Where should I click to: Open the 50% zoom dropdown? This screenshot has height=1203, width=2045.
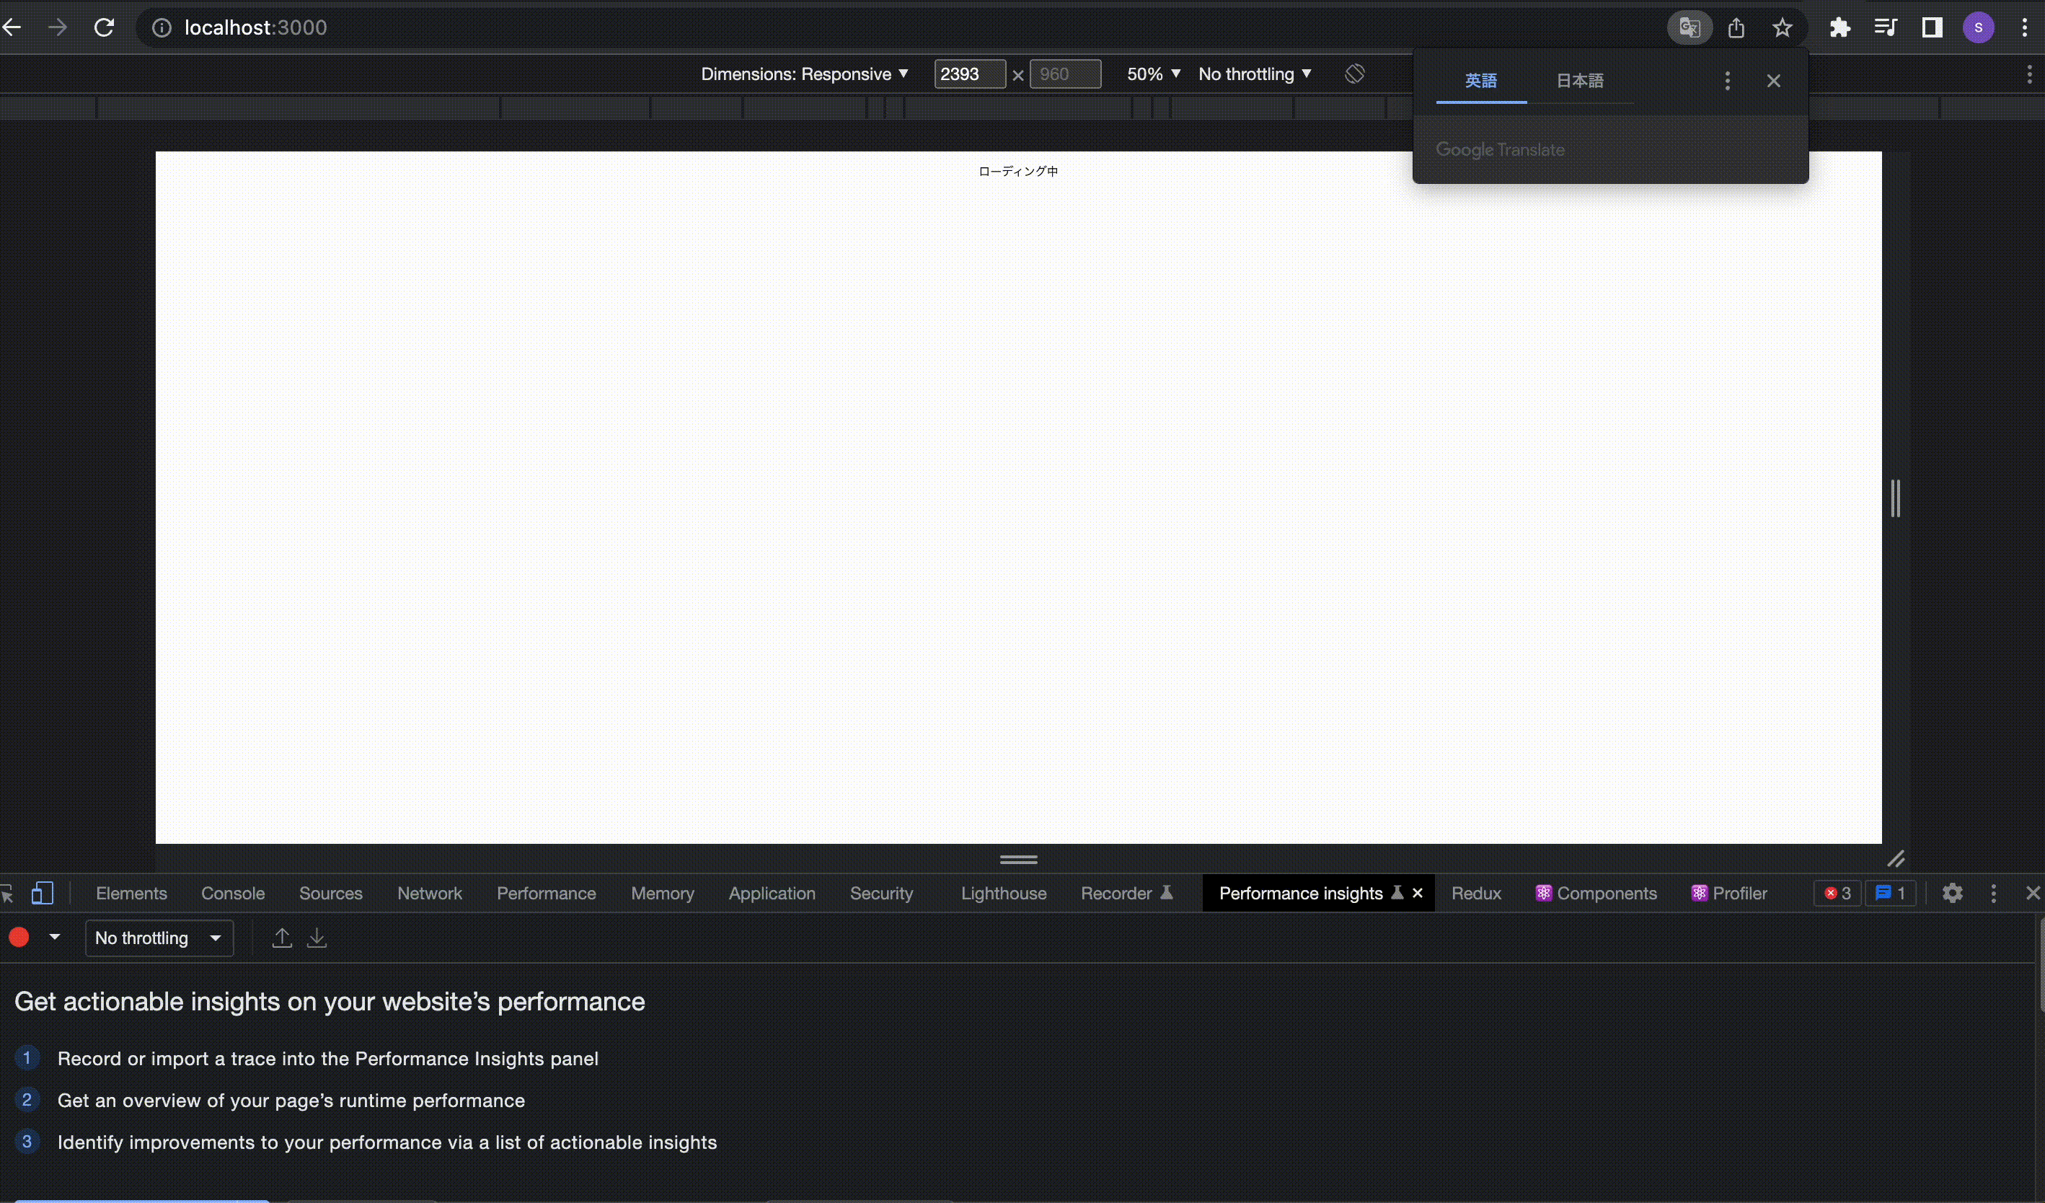(x=1153, y=74)
